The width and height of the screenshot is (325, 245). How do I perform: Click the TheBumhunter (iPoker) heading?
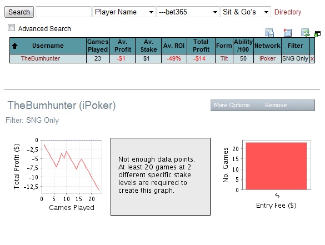pyautogui.click(x=62, y=106)
